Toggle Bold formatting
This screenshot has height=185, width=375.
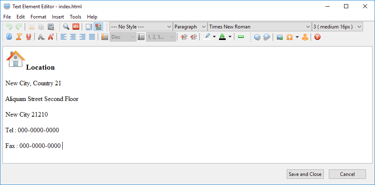pos(9,37)
